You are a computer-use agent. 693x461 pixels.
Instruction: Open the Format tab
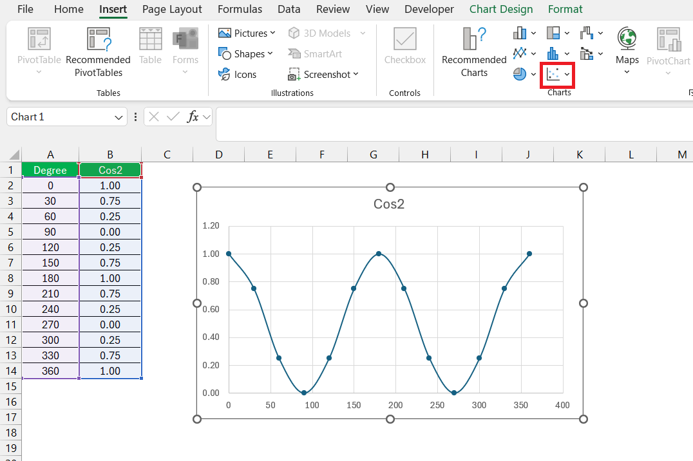[565, 9]
